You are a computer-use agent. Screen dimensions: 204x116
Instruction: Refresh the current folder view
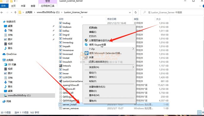pos(136,12)
